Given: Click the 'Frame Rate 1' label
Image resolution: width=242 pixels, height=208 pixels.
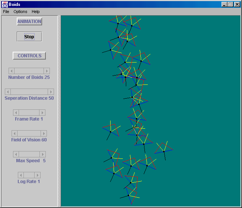Looking at the screenshot, I should coord(29,119).
